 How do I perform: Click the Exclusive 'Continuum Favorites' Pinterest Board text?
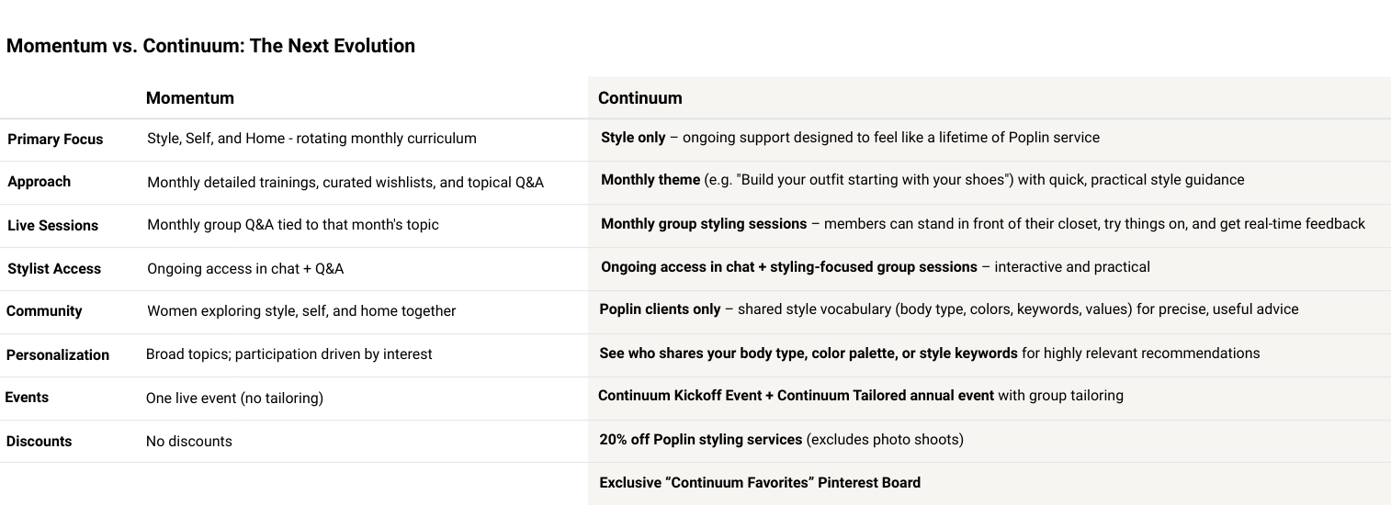coord(759,483)
